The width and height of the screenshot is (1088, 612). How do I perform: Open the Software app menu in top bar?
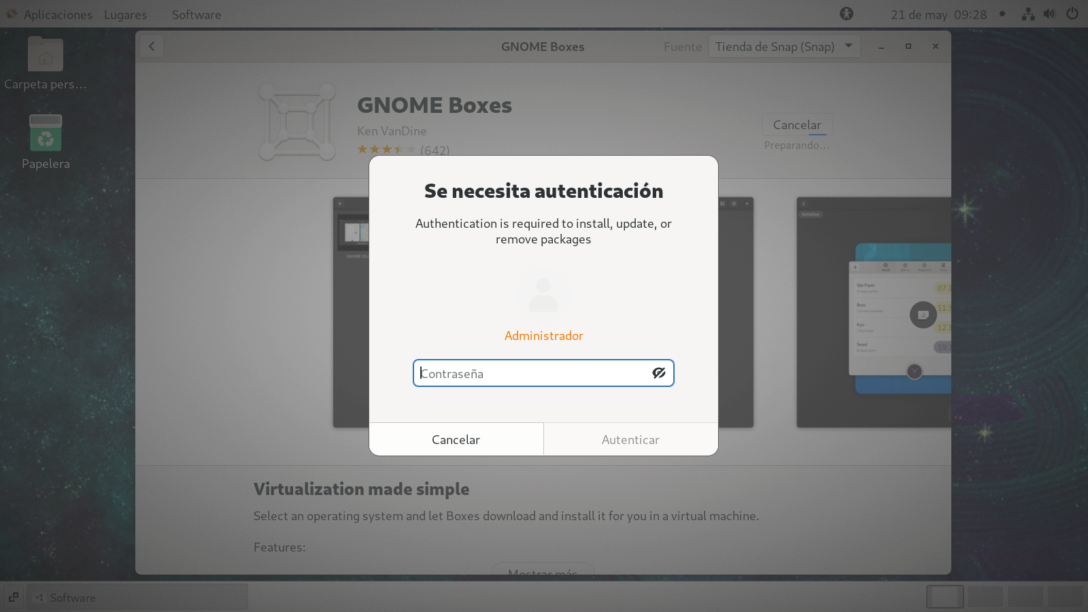196,14
